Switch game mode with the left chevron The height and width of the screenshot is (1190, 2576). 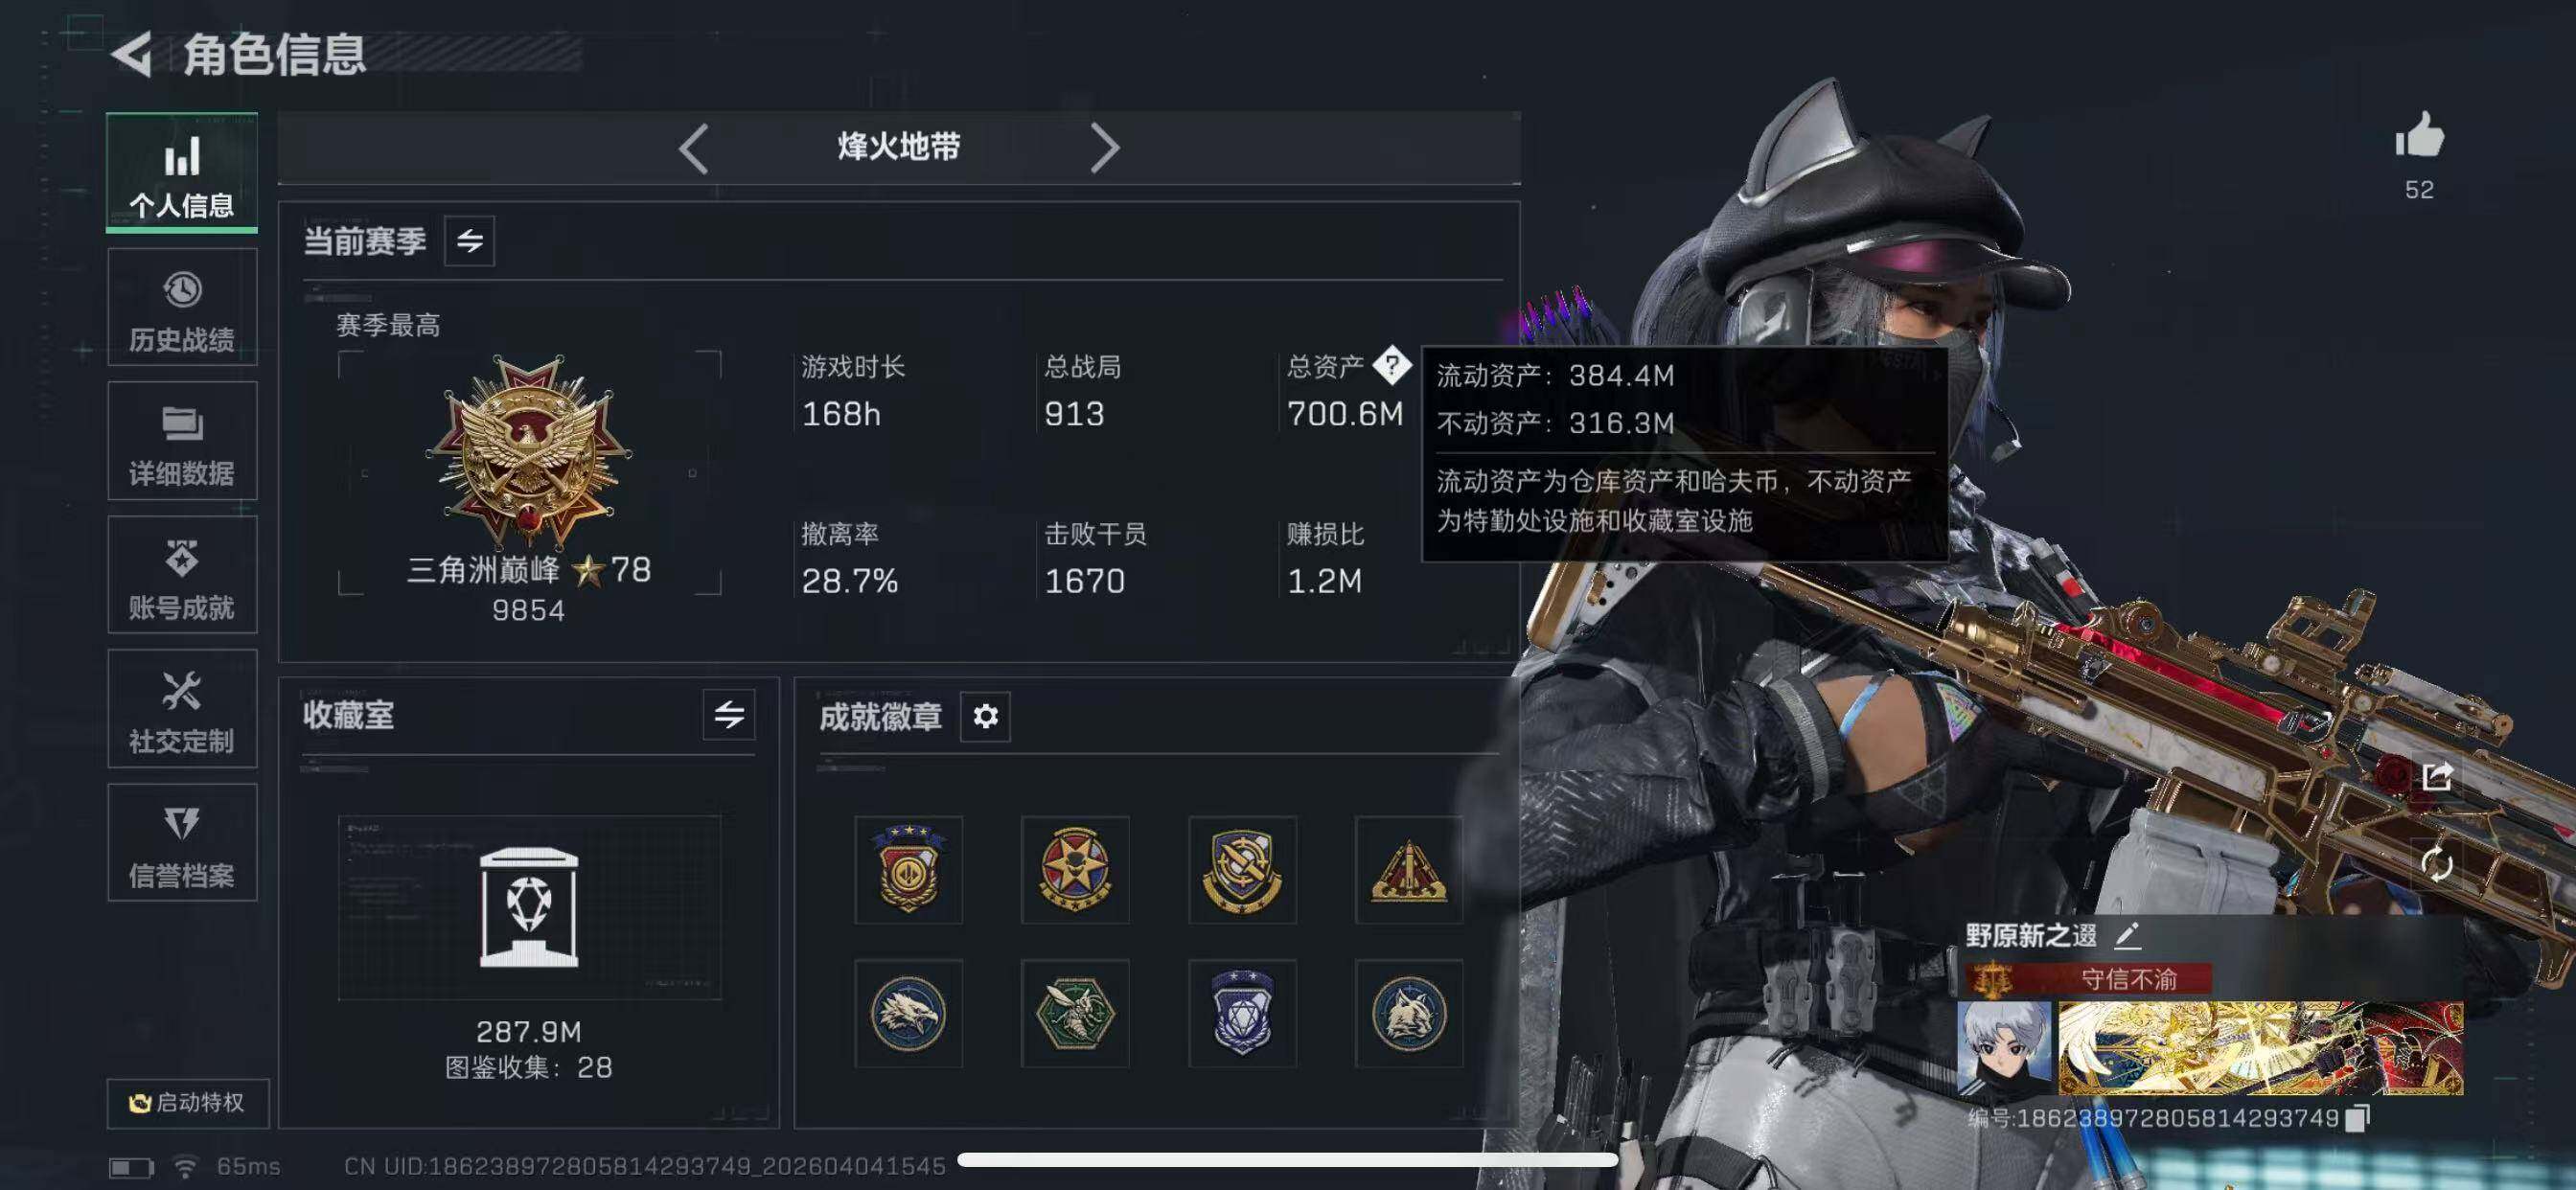(693, 149)
